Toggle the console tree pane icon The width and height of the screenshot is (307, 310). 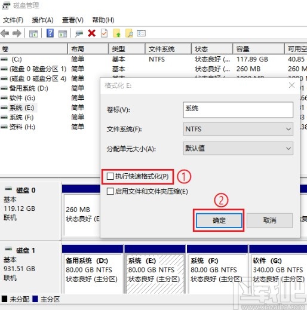(x=33, y=33)
